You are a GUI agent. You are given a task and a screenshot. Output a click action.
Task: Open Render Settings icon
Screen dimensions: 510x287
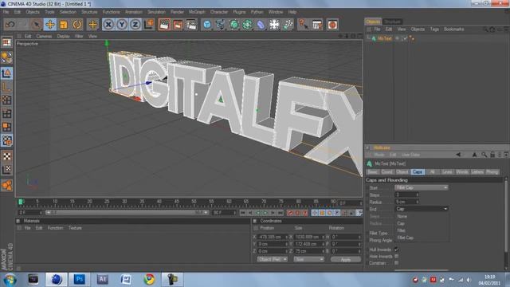pyautogui.click(x=191, y=25)
